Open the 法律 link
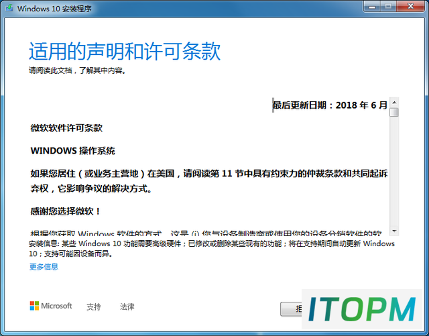429x336 pixels. coord(127,306)
